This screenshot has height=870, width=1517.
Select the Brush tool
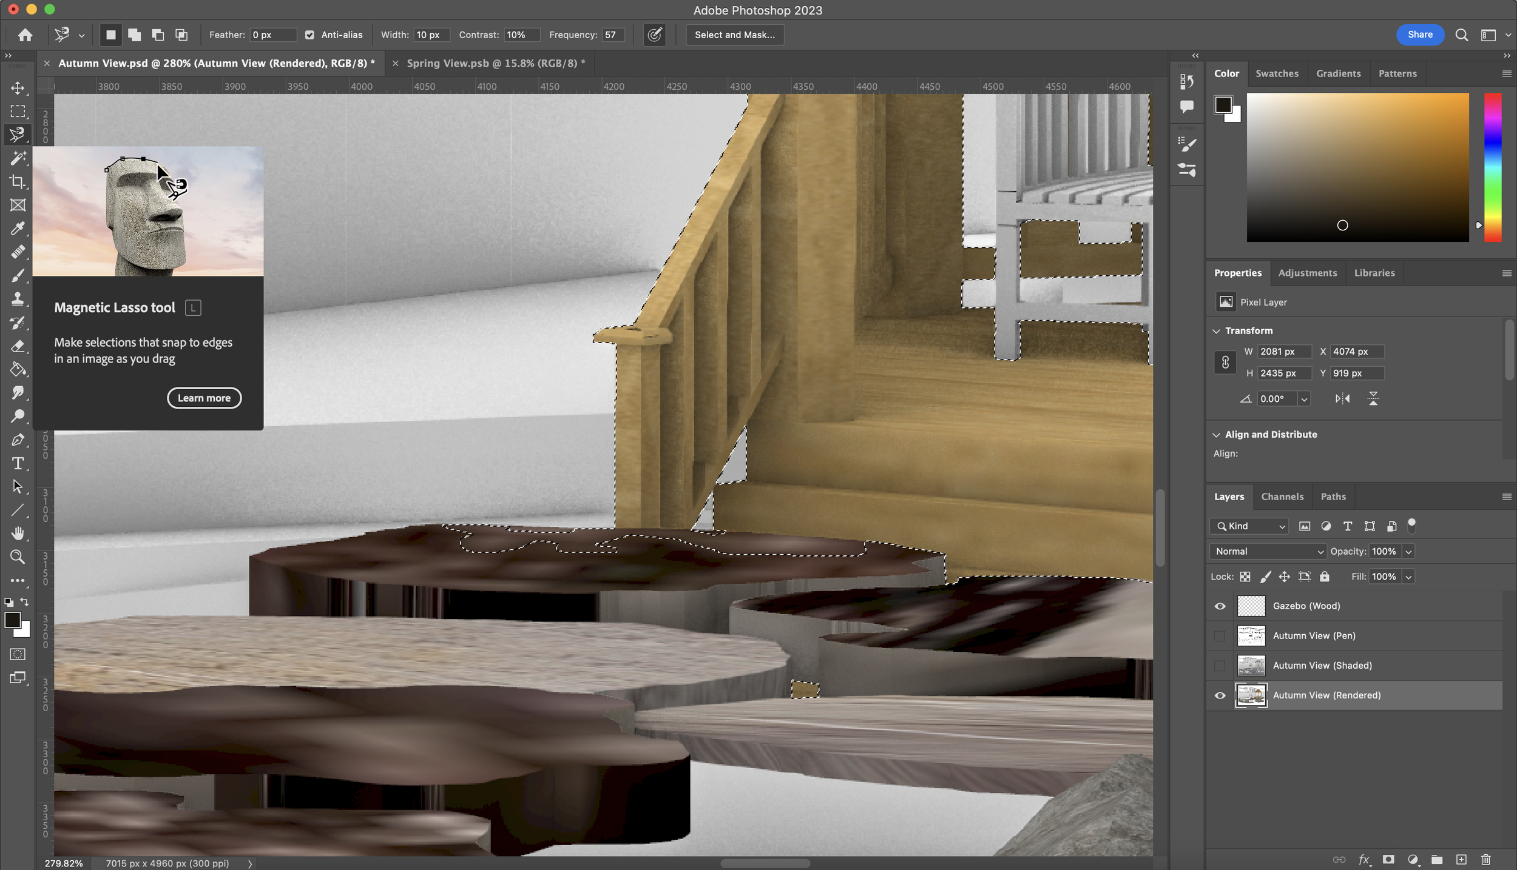[18, 275]
